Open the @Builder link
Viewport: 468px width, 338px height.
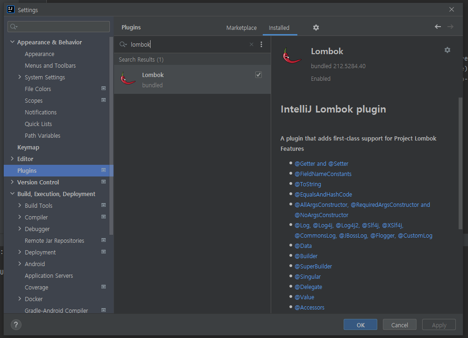(306, 256)
